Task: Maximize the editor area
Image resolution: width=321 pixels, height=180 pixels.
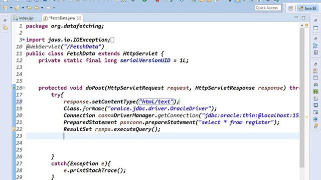Action: [303, 18]
